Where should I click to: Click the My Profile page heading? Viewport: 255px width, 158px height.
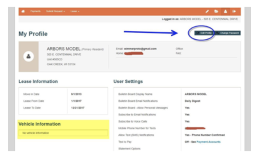click(33, 34)
